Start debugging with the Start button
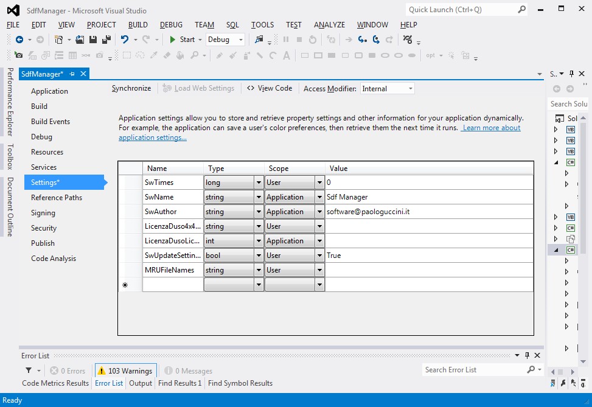 point(182,40)
